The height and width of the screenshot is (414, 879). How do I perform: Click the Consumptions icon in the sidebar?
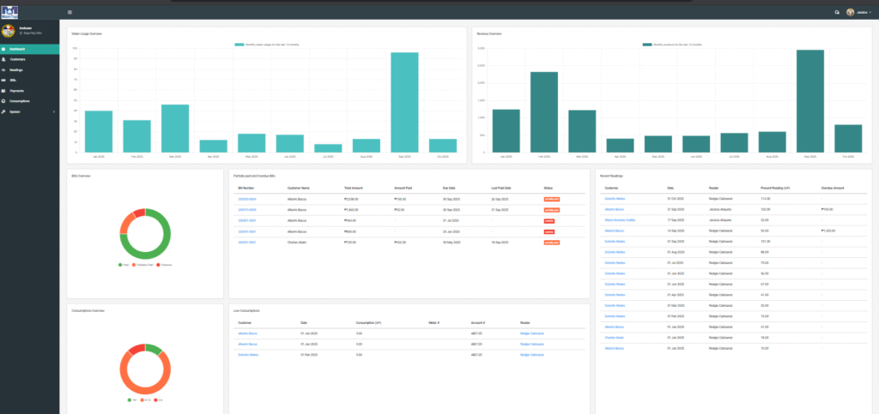point(4,100)
